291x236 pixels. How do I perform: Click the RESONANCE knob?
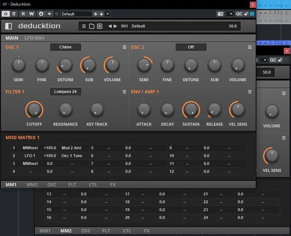[x=65, y=110]
